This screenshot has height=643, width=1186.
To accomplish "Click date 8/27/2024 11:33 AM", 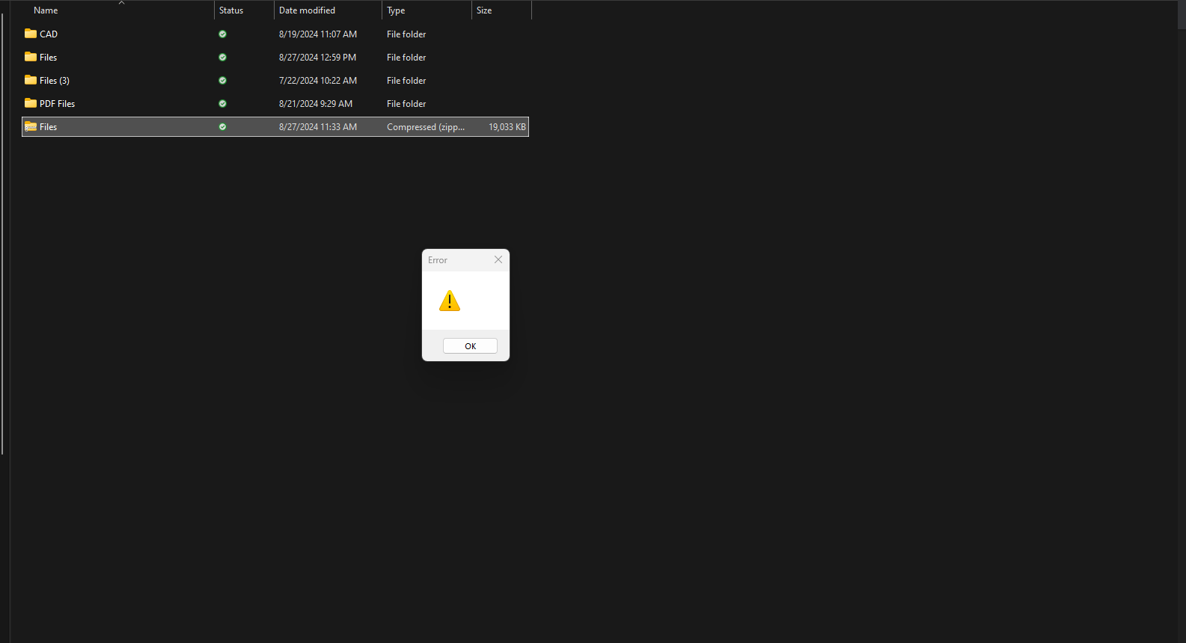I will [x=318, y=127].
